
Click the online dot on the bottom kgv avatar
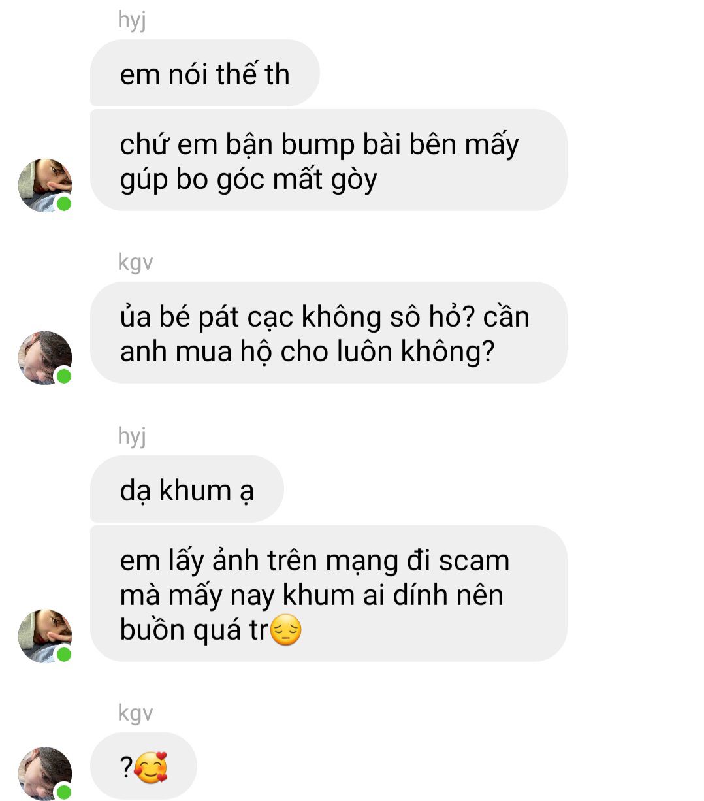(64, 793)
